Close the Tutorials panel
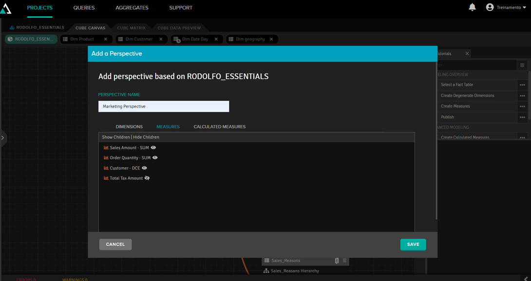Viewport: 531px width, 281px height. tap(467, 53)
